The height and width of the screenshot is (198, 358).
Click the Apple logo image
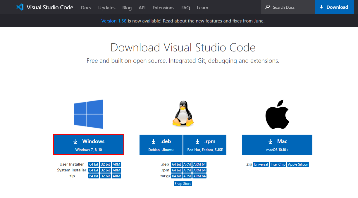point(277,114)
